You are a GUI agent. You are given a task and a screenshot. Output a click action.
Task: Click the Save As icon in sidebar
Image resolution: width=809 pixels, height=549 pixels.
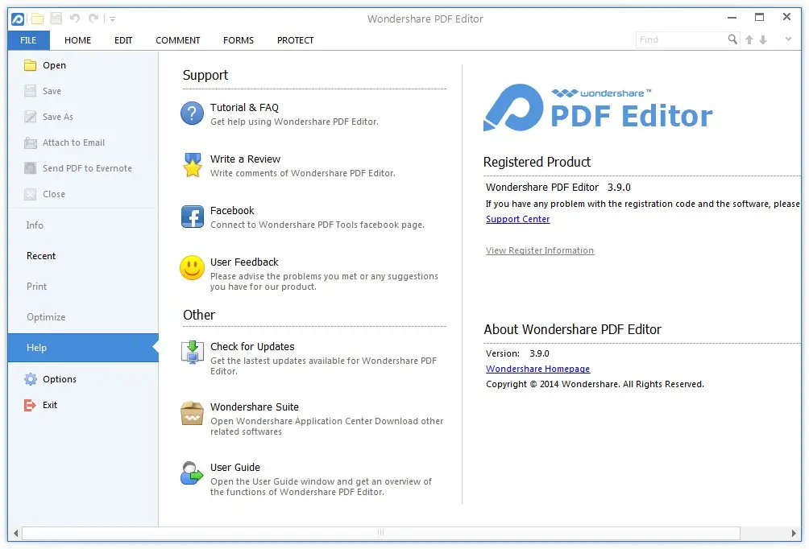click(31, 117)
